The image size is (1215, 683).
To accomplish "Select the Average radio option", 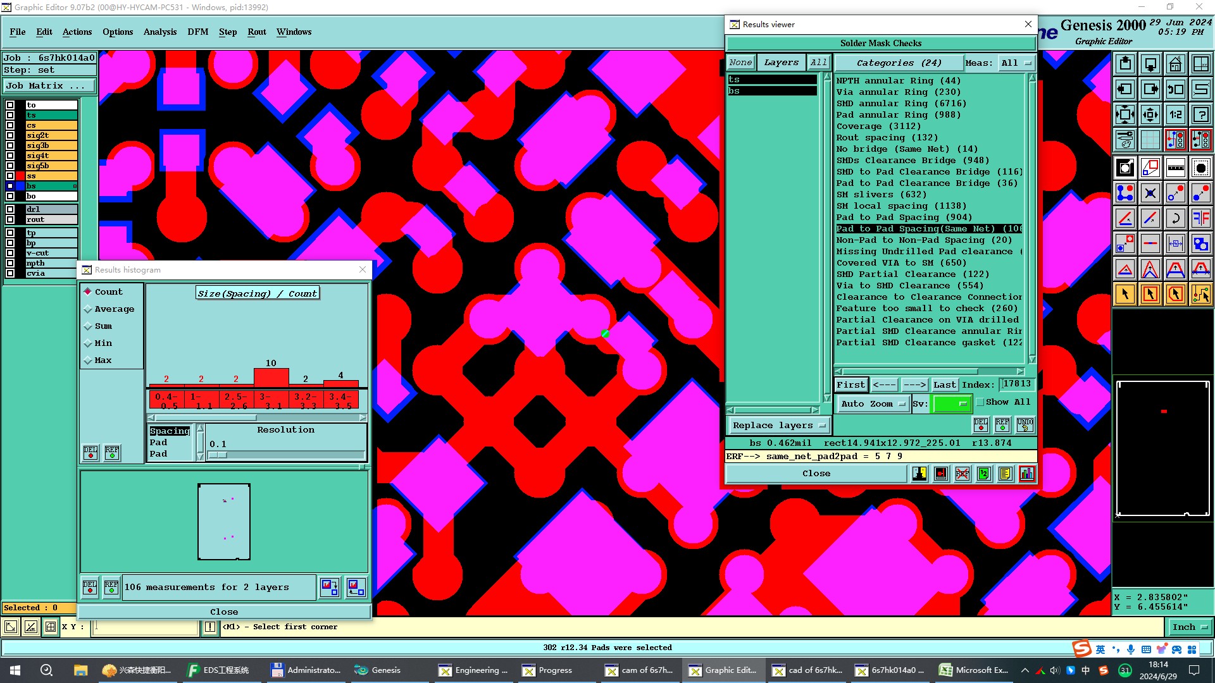I will 88,309.
